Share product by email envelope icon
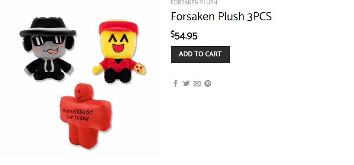354x165 pixels. coord(197,84)
